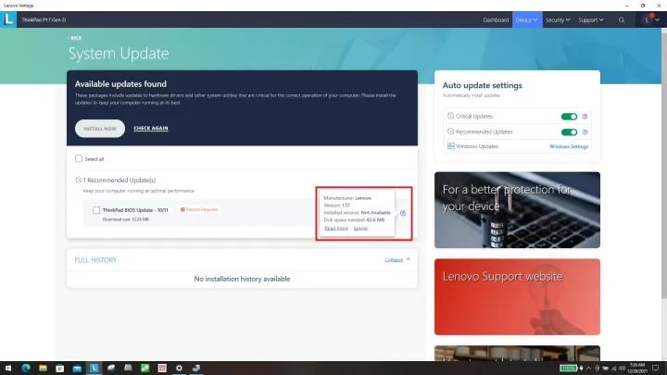This screenshot has width=667, height=375.
Task: Click the info icon beside BIOS update tooltip
Action: [403, 213]
